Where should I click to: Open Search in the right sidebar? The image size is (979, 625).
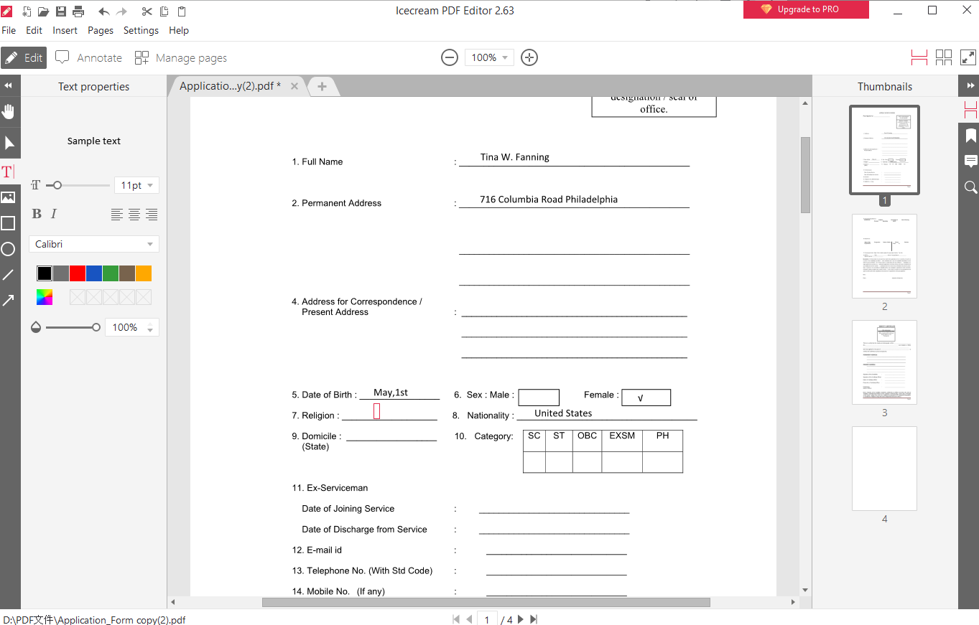point(970,187)
